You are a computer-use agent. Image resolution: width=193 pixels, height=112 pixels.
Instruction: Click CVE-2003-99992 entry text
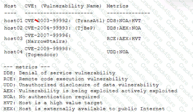[x=48, y=21]
